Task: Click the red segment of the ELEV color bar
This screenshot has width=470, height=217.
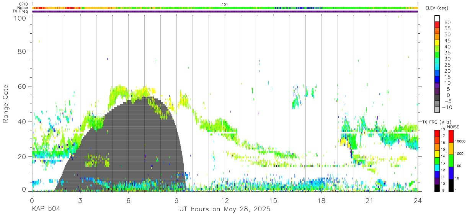Action: point(437,25)
